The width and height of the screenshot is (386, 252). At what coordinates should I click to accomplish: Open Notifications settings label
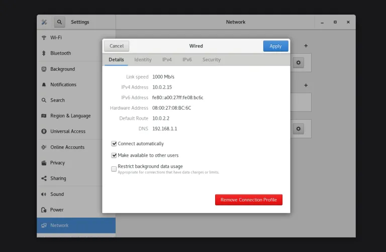[x=63, y=85]
